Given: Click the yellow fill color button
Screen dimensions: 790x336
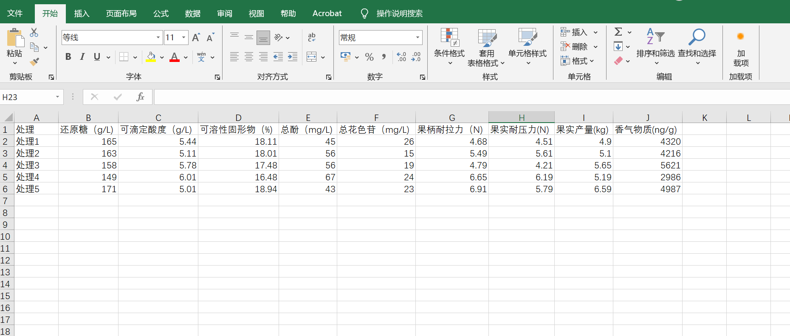Looking at the screenshot, I should click(151, 57).
